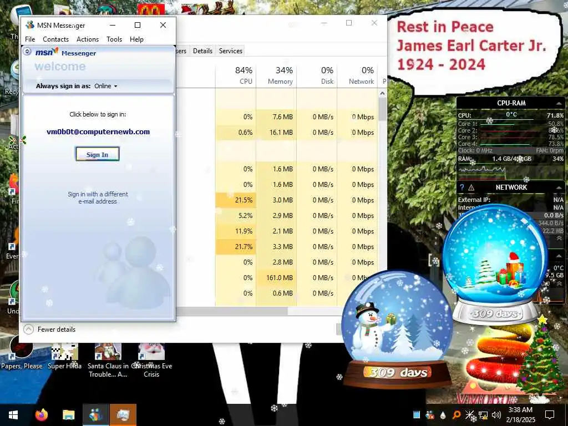The image size is (568, 426).
Task: Open the Tools menu in MSN Messenger
Action: (114, 39)
